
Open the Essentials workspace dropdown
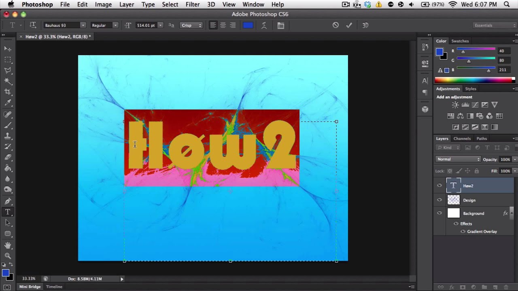tap(495, 25)
